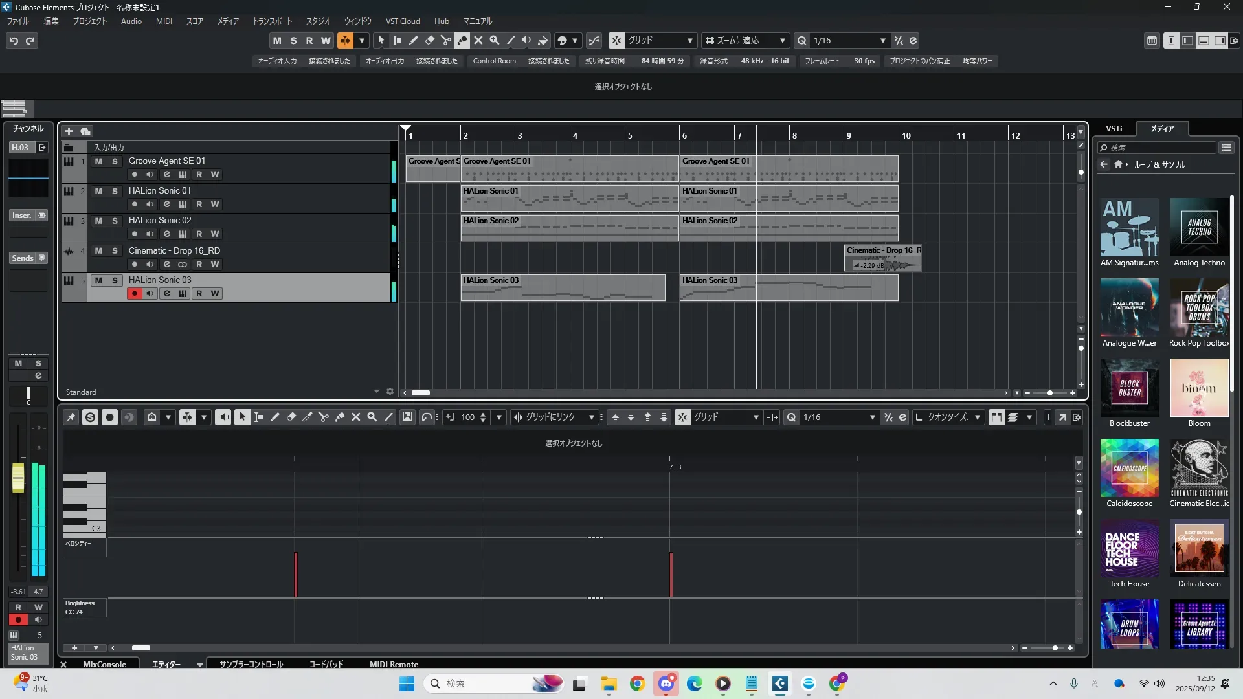This screenshot has width=1243, height=699.
Task: Click the yellow channel volume fader handle
Action: click(x=18, y=477)
